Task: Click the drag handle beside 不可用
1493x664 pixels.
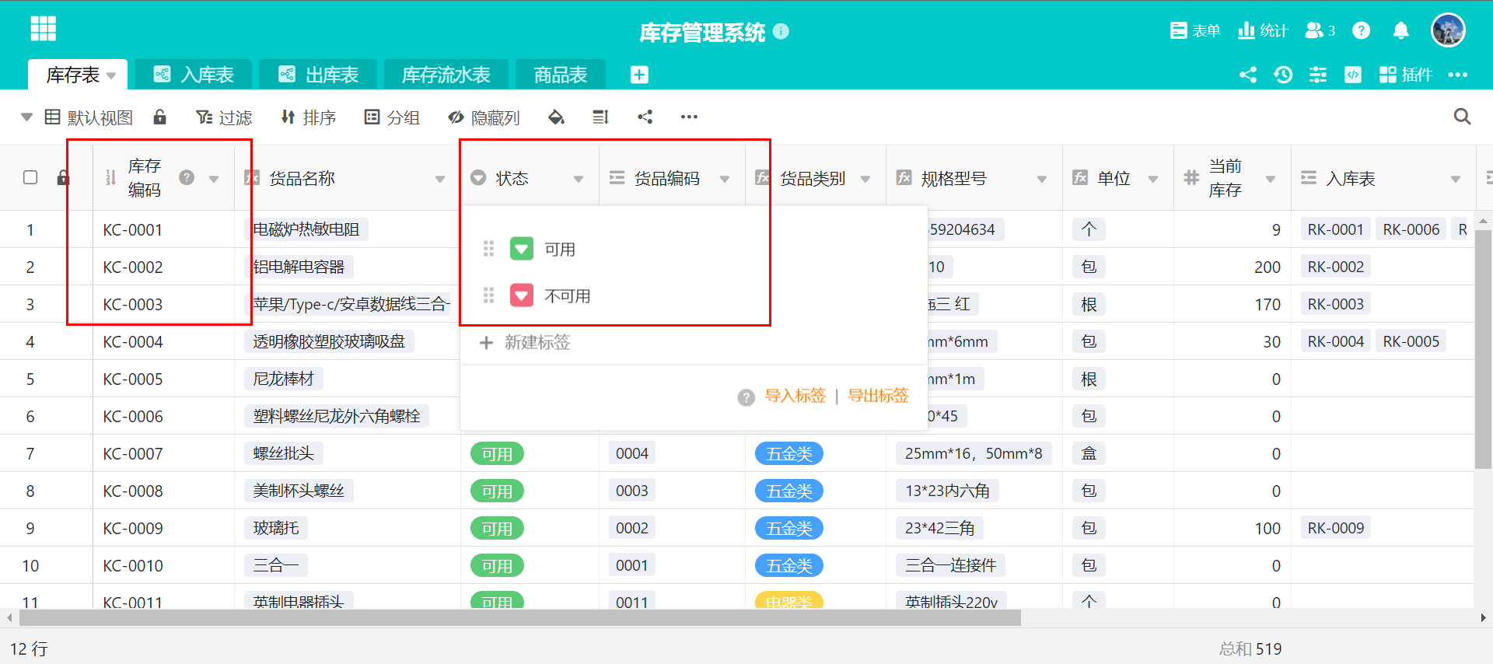Action: coord(488,295)
